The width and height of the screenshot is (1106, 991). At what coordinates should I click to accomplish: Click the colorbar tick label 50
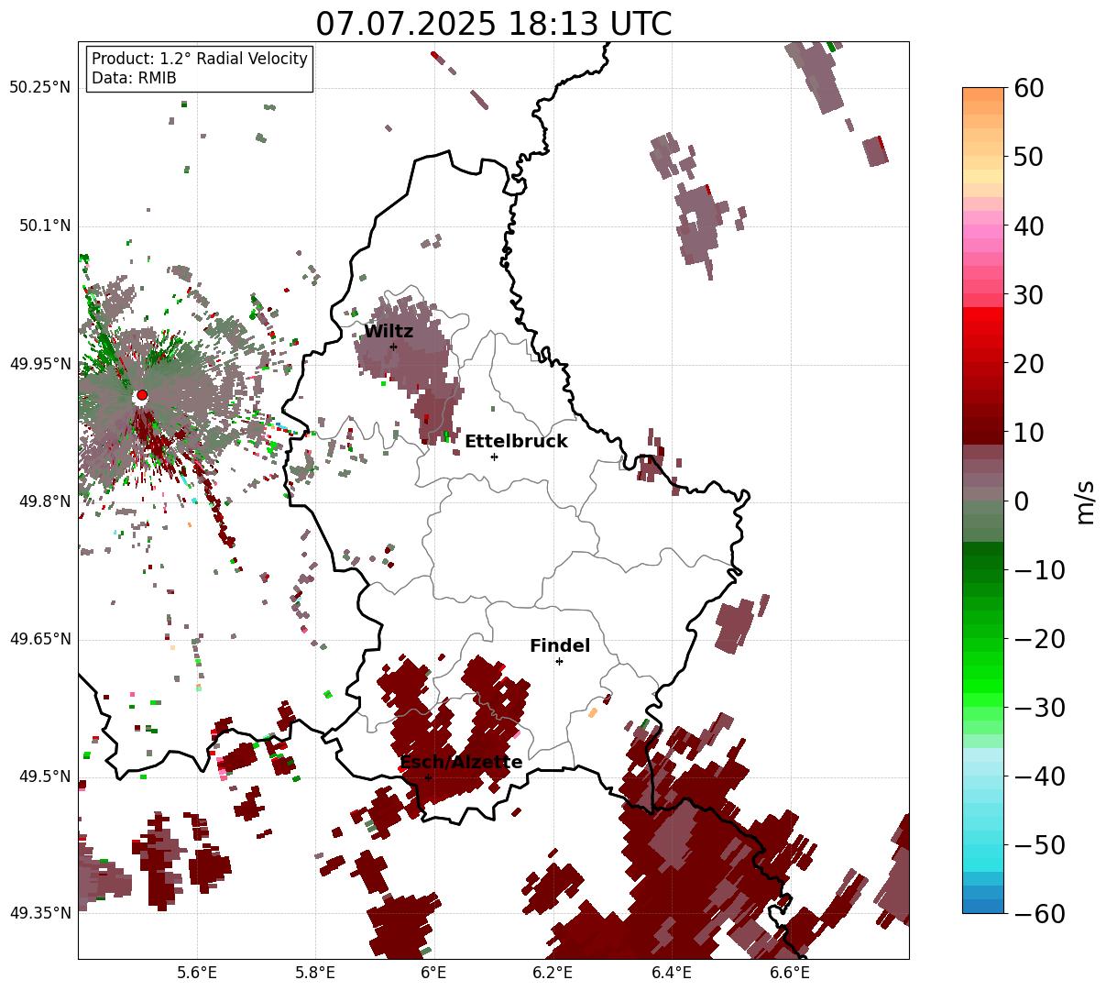pyautogui.click(x=1029, y=157)
